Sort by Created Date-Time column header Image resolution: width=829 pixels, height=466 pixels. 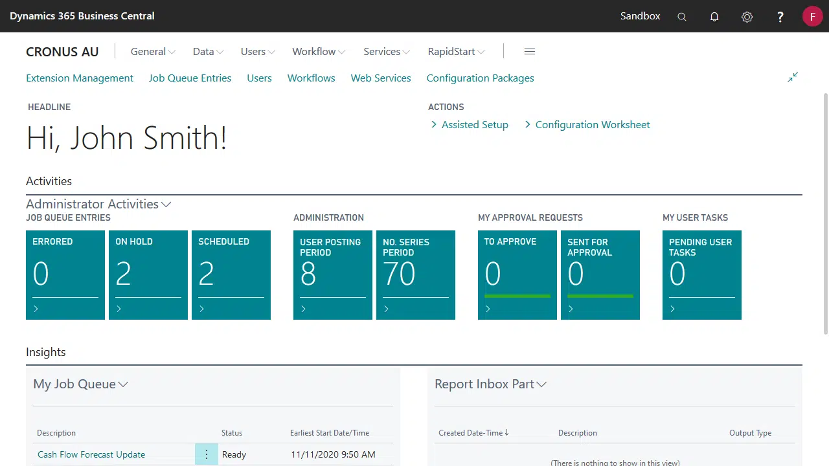tap(473, 433)
